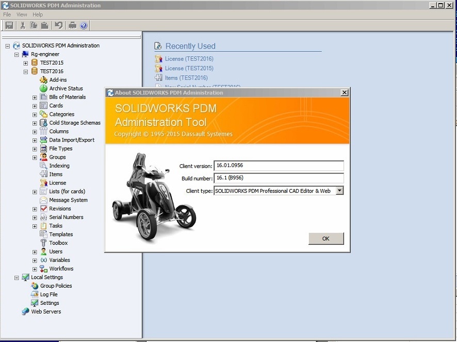Open recently used Items (TEST2016) link
The height and width of the screenshot is (342, 457).
tap(186, 78)
